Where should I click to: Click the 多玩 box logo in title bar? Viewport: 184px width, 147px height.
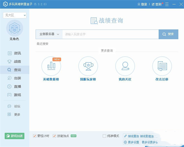tap(5, 4)
